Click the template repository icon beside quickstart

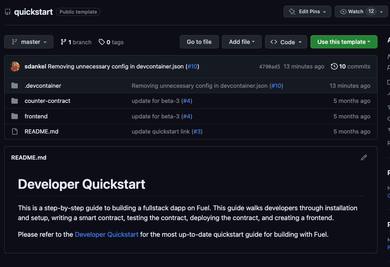click(7, 12)
